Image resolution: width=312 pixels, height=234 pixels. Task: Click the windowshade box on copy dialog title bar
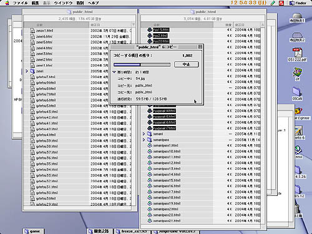pos(200,47)
